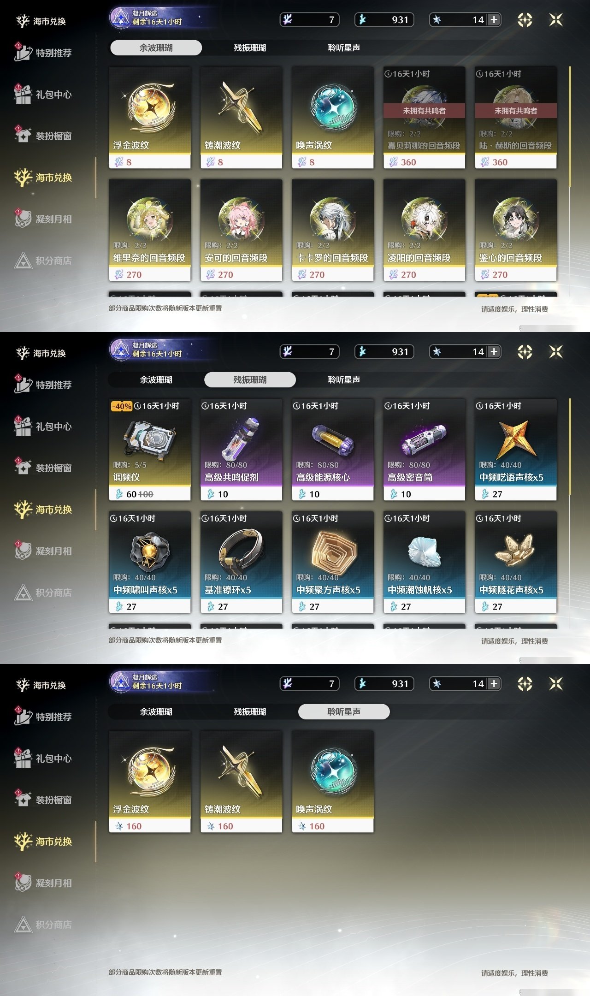Pick 鉴心的回音频段 character portrait
590x996 pixels.
[516, 230]
